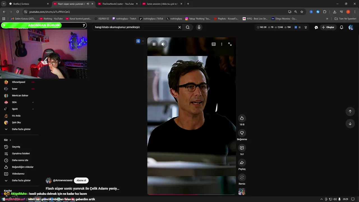Open YouTube notifications bell
The height and width of the screenshot is (202, 359).
coord(342,27)
